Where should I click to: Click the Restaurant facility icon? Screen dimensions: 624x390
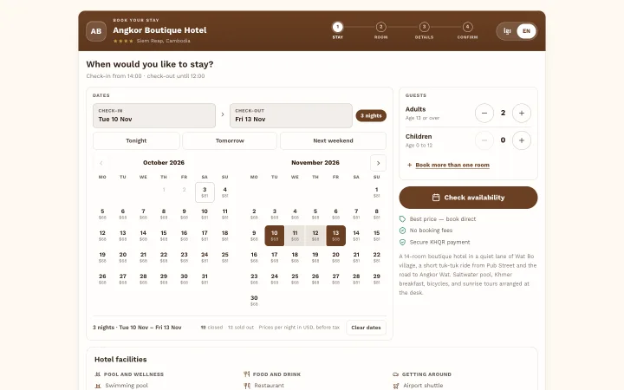pyautogui.click(x=247, y=386)
